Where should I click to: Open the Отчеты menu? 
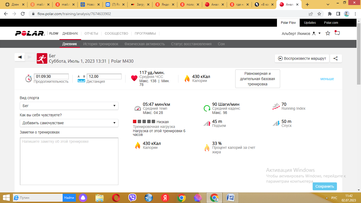click(x=91, y=34)
